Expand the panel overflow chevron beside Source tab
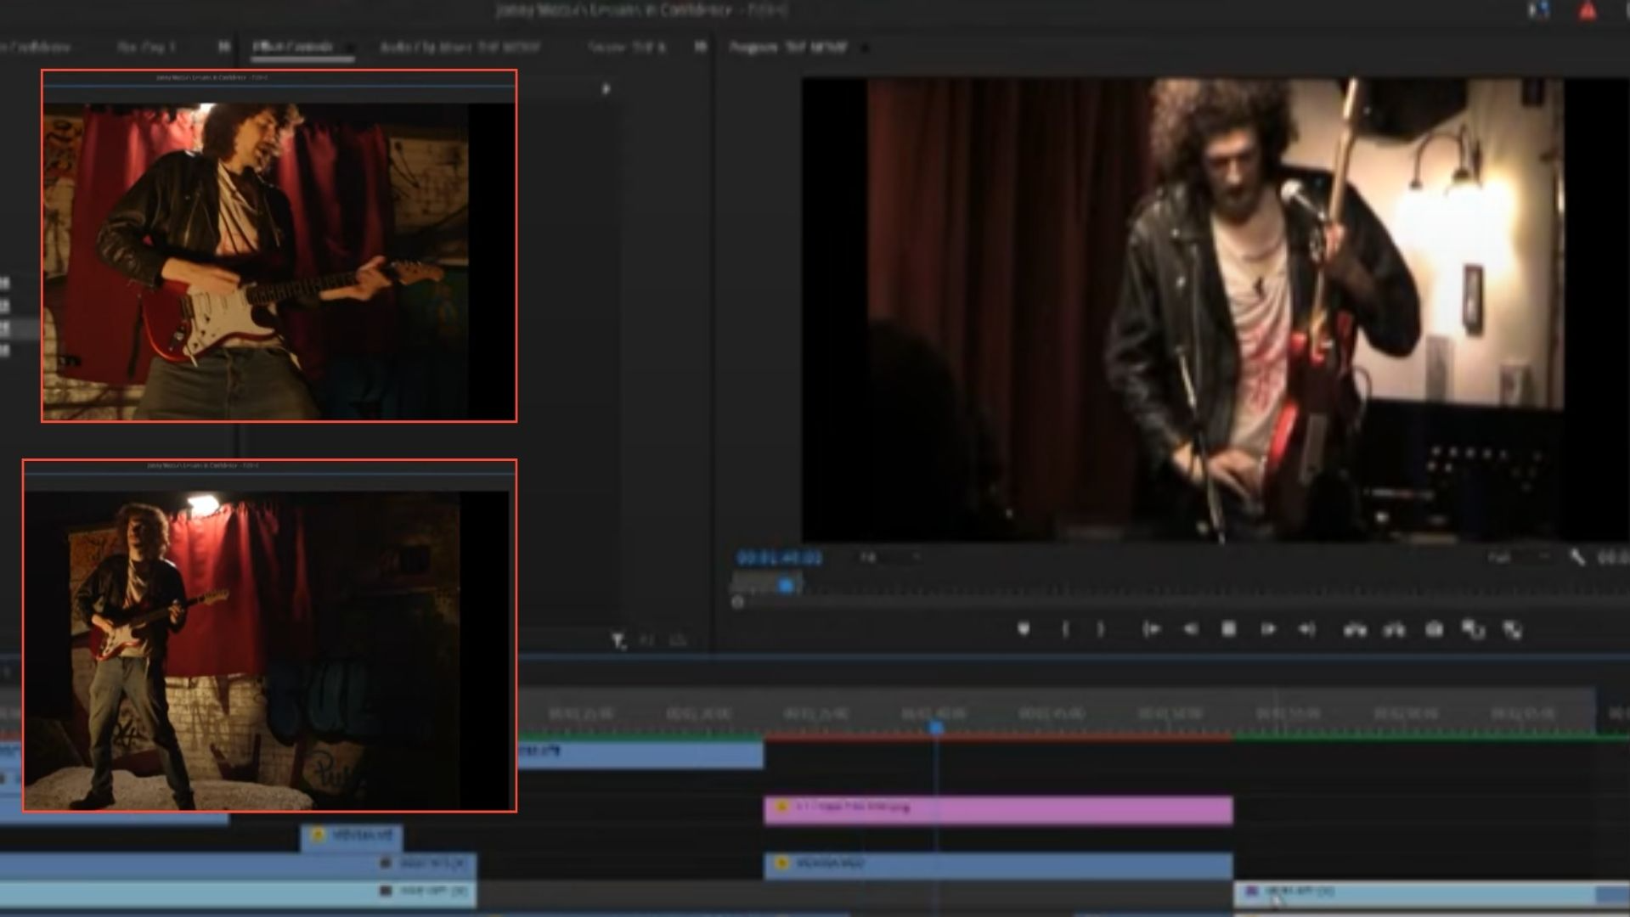 (x=700, y=47)
